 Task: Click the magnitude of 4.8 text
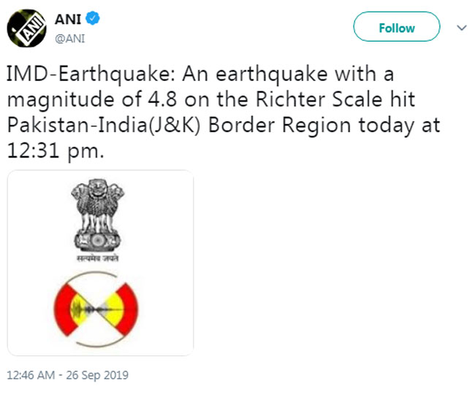point(92,101)
